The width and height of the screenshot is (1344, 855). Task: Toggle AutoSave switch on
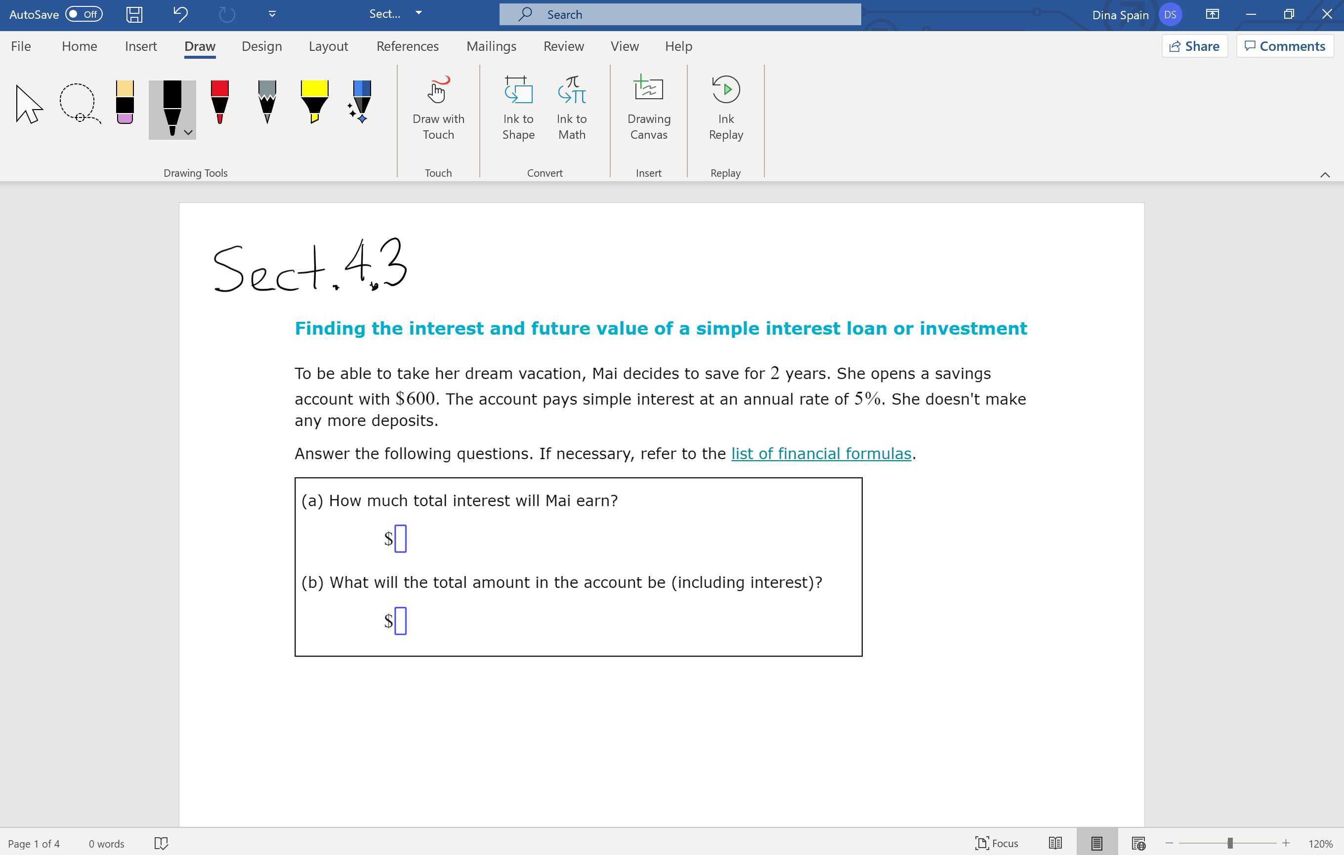[84, 14]
